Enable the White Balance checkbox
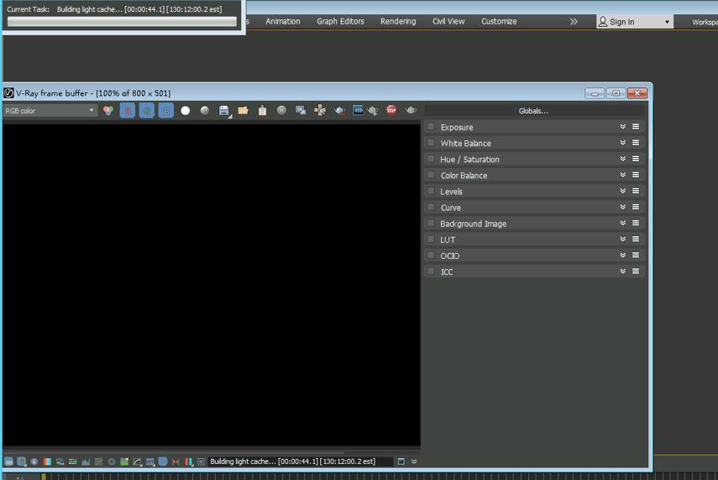Image resolution: width=718 pixels, height=480 pixels. pos(431,143)
